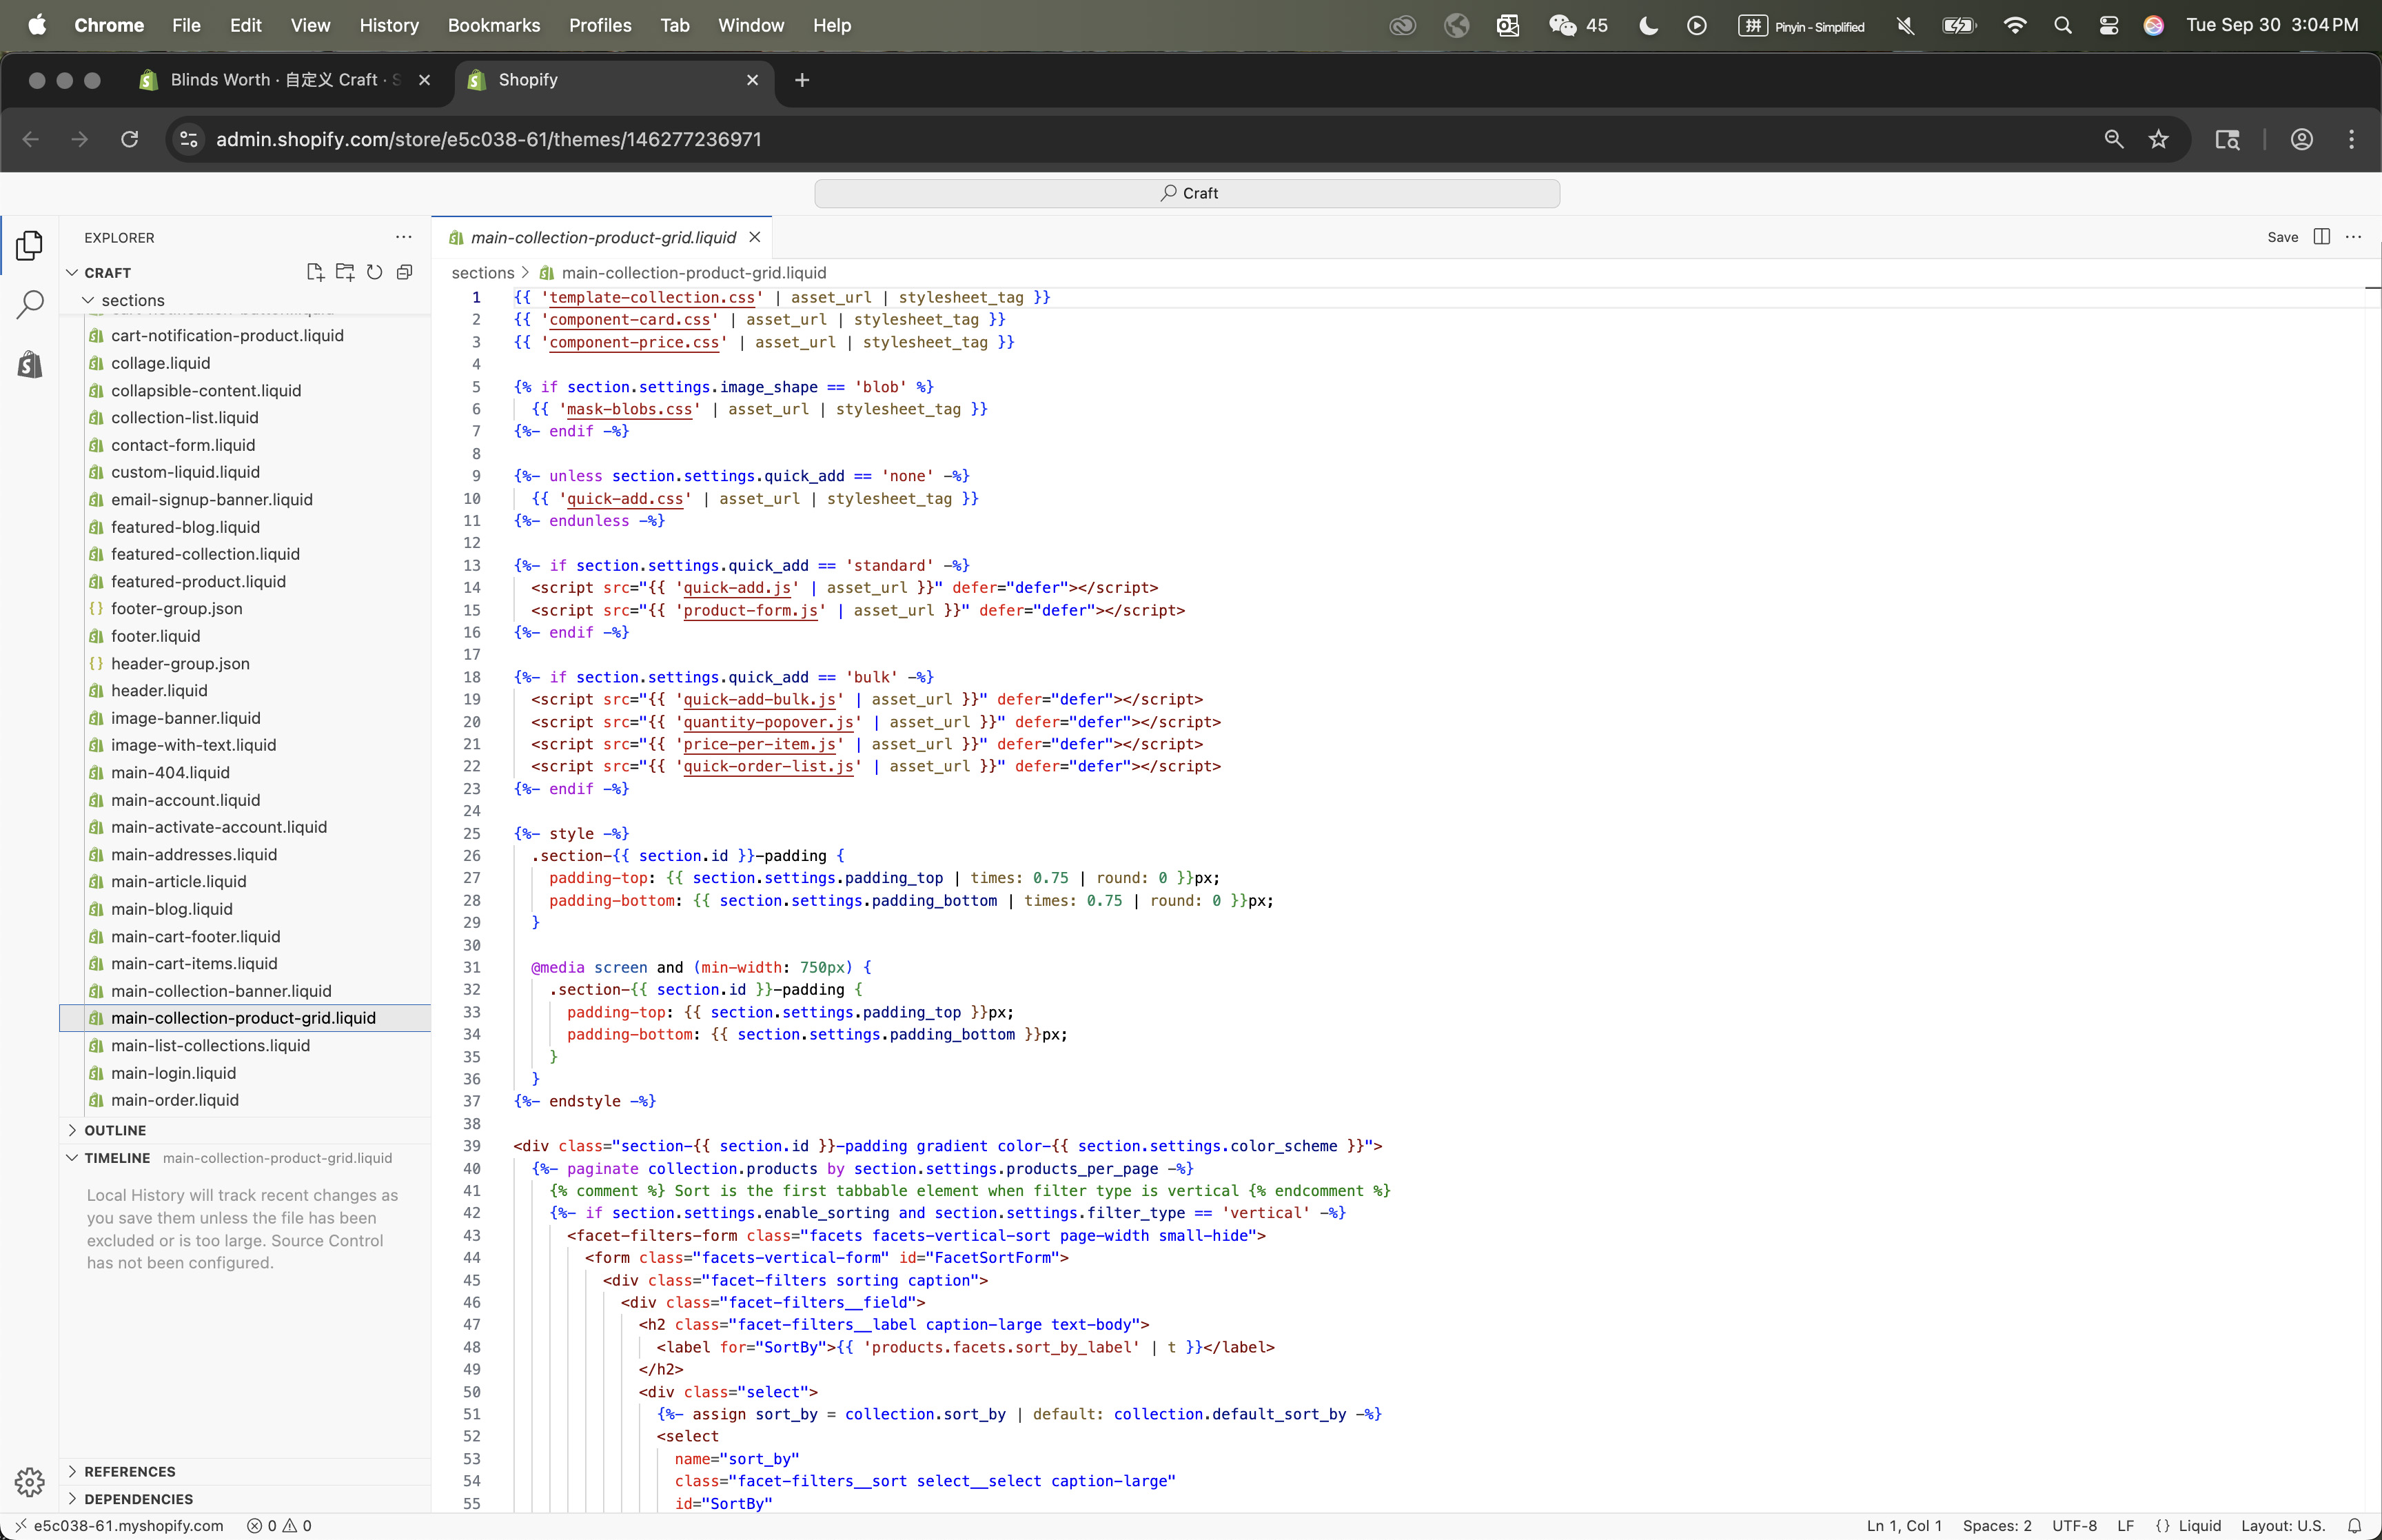Split the editor to the right
The height and width of the screenshot is (1540, 2382).
[2322, 237]
